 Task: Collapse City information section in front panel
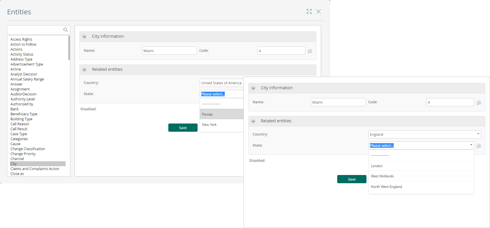coord(253,88)
